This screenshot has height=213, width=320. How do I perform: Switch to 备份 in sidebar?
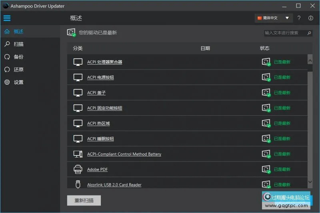pyautogui.click(x=18, y=57)
